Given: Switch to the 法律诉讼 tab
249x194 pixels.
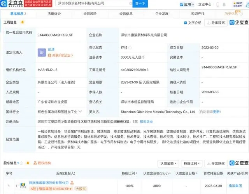Looking at the screenshot, I should [54, 14].
